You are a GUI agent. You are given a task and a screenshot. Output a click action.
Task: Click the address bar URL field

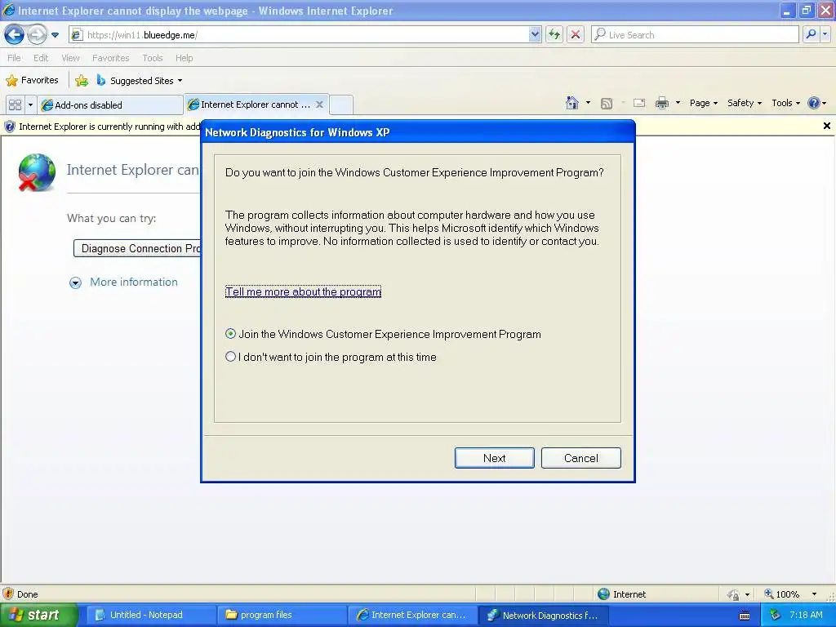coord(299,35)
